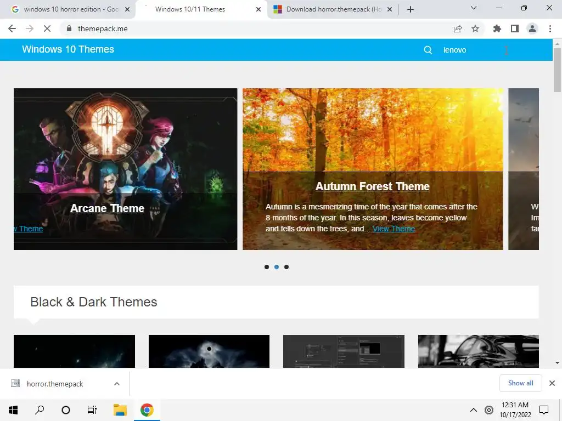This screenshot has height=421, width=562.
Task: Click the tray settings gear icon
Action: point(489,410)
